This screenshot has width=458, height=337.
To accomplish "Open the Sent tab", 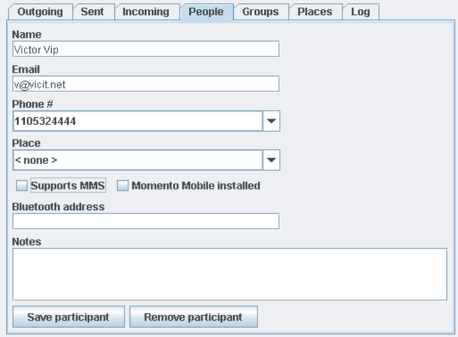I will [92, 12].
